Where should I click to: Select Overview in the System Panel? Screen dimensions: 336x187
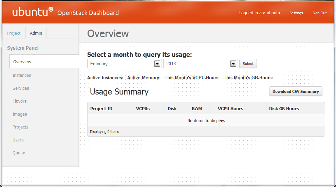44,62
